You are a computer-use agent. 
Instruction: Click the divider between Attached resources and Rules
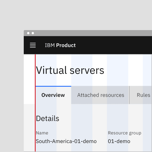(129, 95)
